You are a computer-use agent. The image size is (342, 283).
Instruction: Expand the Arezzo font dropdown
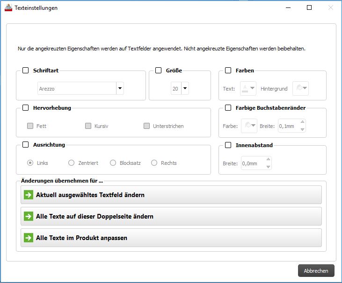(120, 88)
